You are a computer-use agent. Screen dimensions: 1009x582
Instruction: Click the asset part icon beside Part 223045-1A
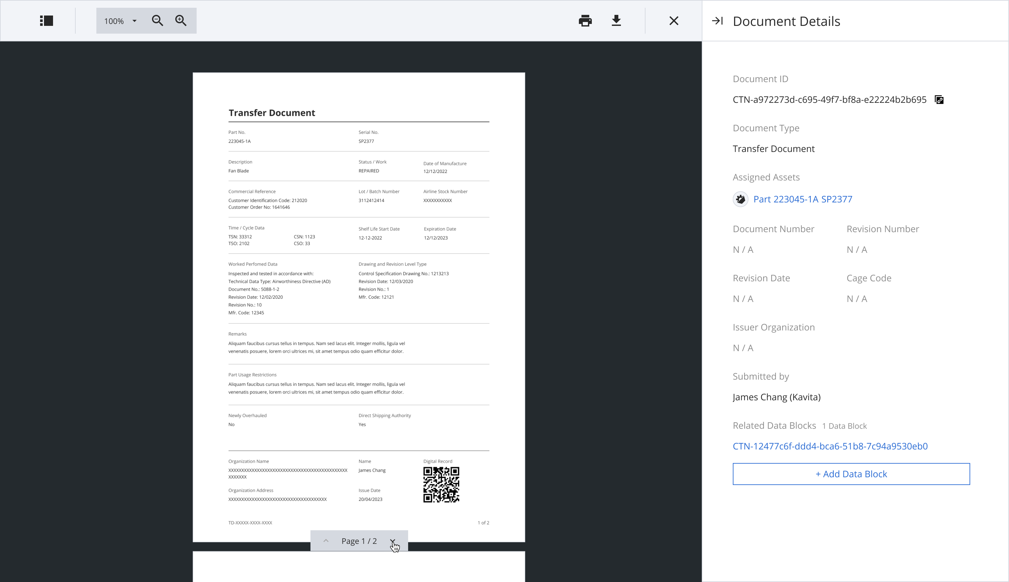click(740, 199)
